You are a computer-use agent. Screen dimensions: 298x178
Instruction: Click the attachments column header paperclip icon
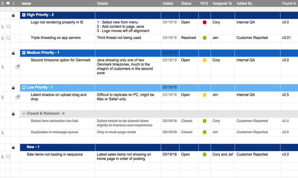point(3,3)
